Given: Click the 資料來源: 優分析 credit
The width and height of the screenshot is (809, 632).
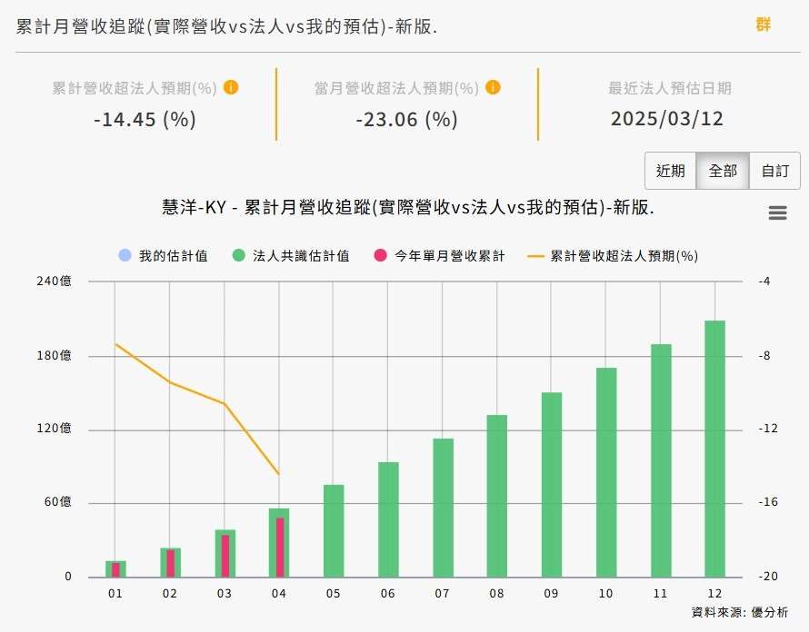Looking at the screenshot, I should (x=739, y=612).
